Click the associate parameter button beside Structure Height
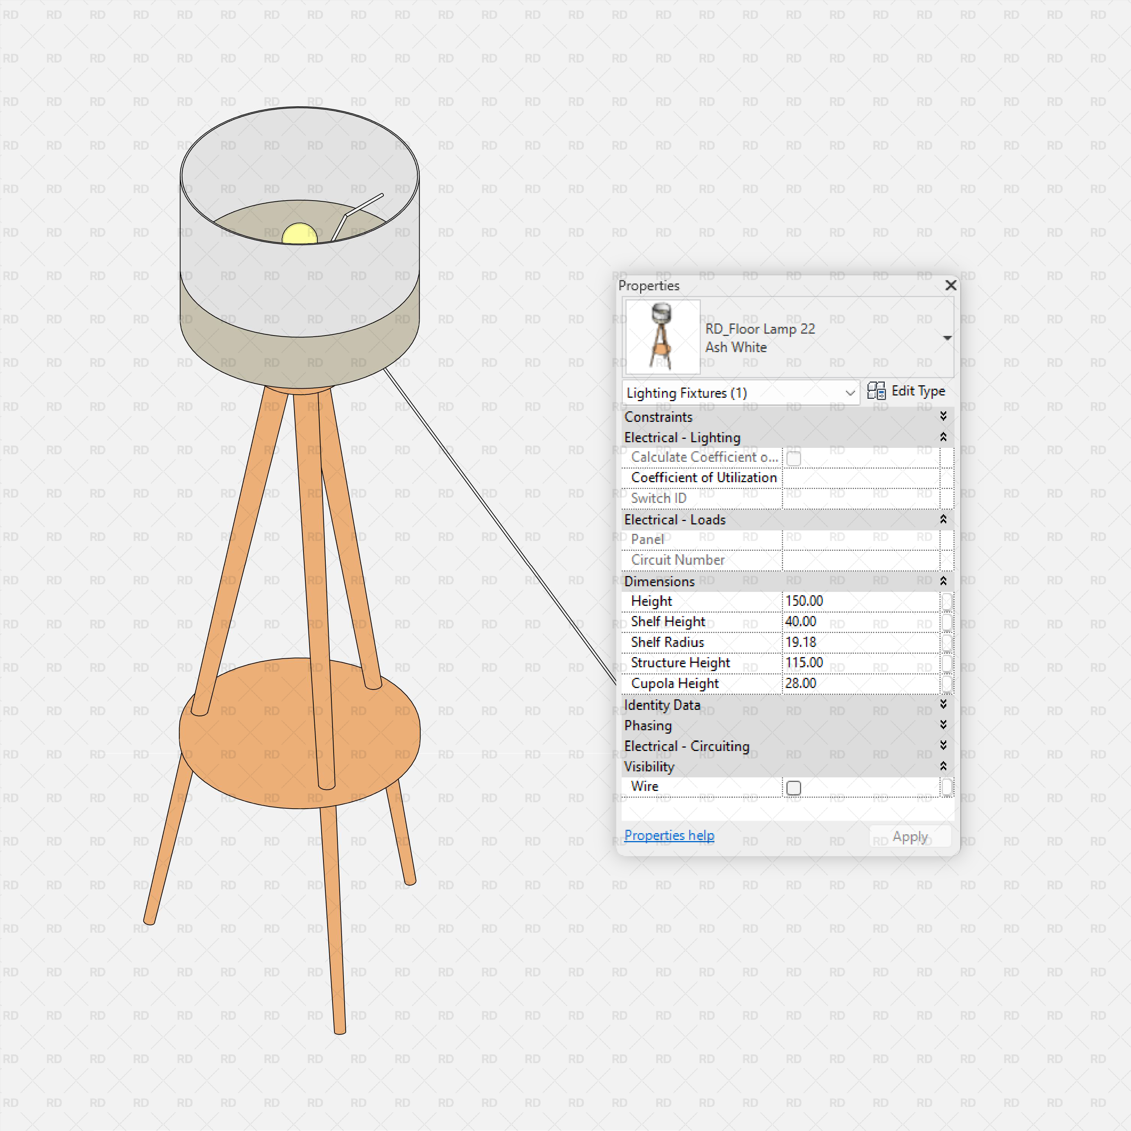 click(x=947, y=663)
